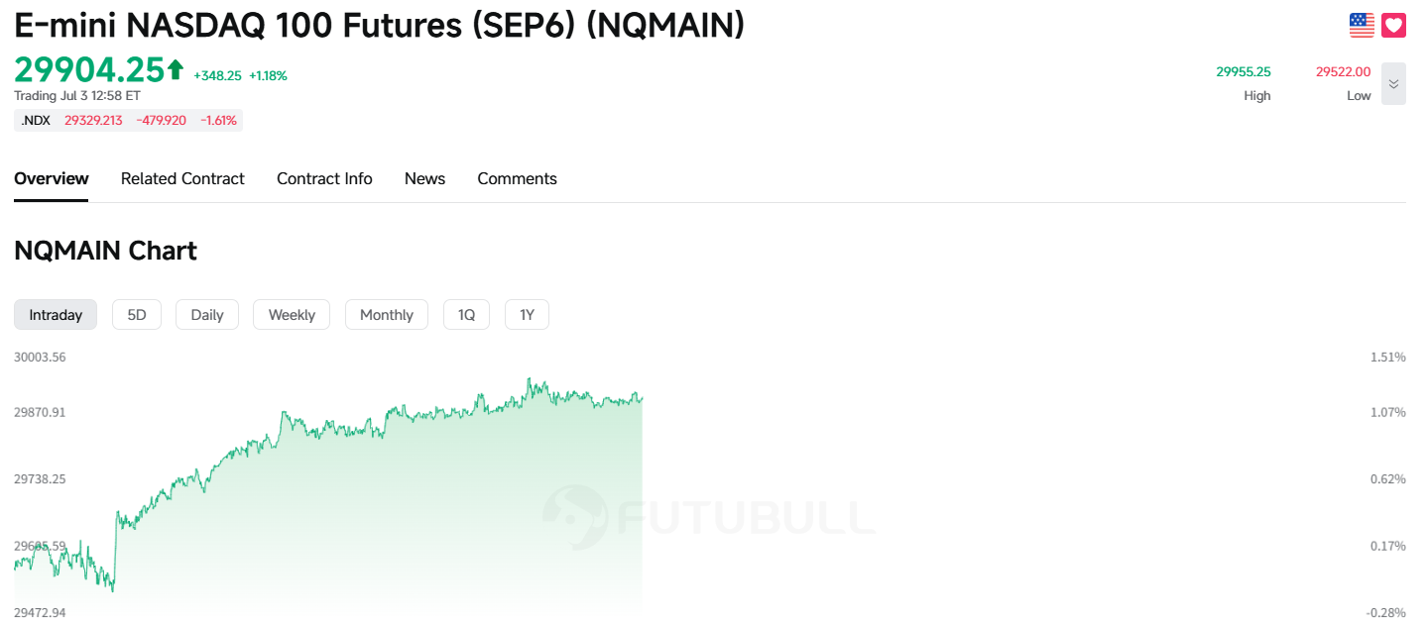Click the green up-arrow price indicator
1428x624 pixels.
[x=176, y=69]
